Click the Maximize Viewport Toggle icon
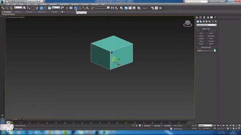The height and width of the screenshot is (135, 241). (x=239, y=128)
